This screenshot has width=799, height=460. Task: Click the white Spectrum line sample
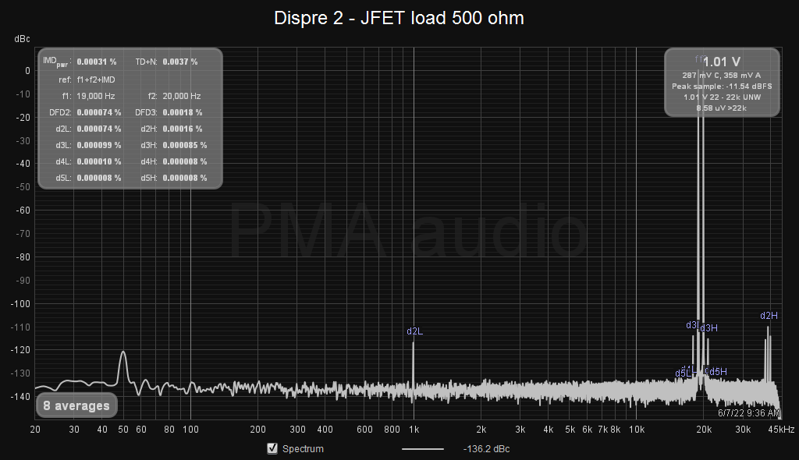tap(422, 449)
